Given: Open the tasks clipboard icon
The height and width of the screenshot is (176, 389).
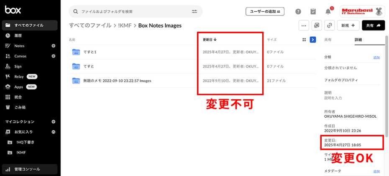Looking at the screenshot, I should (x=313, y=12).
